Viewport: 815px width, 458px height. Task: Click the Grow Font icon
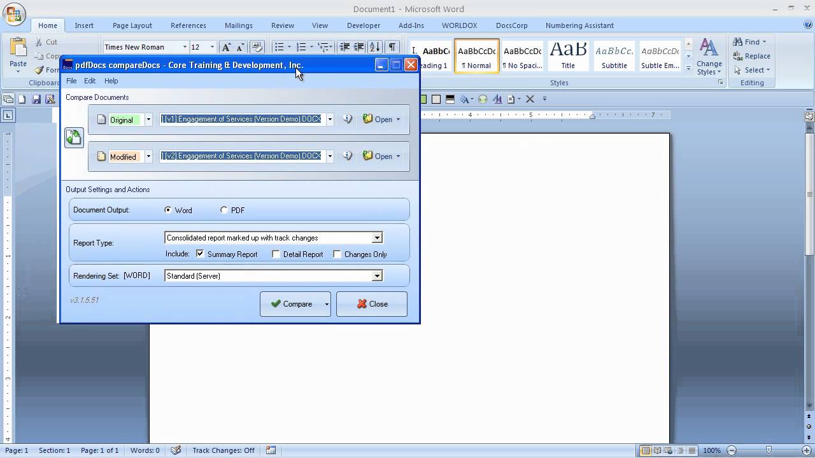click(x=226, y=47)
